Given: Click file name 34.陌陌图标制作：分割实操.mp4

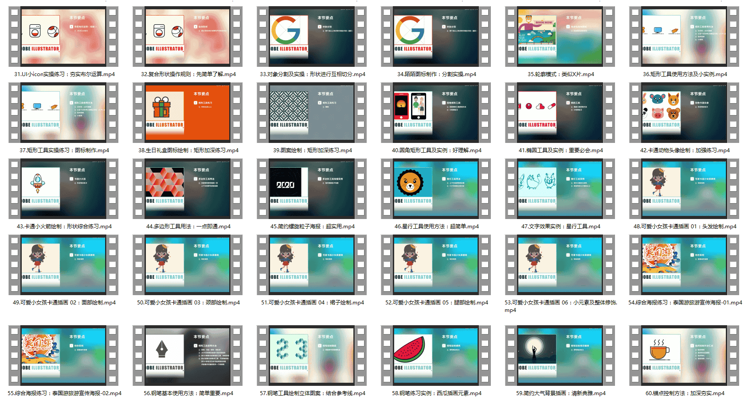Looking at the screenshot, I should 437,74.
